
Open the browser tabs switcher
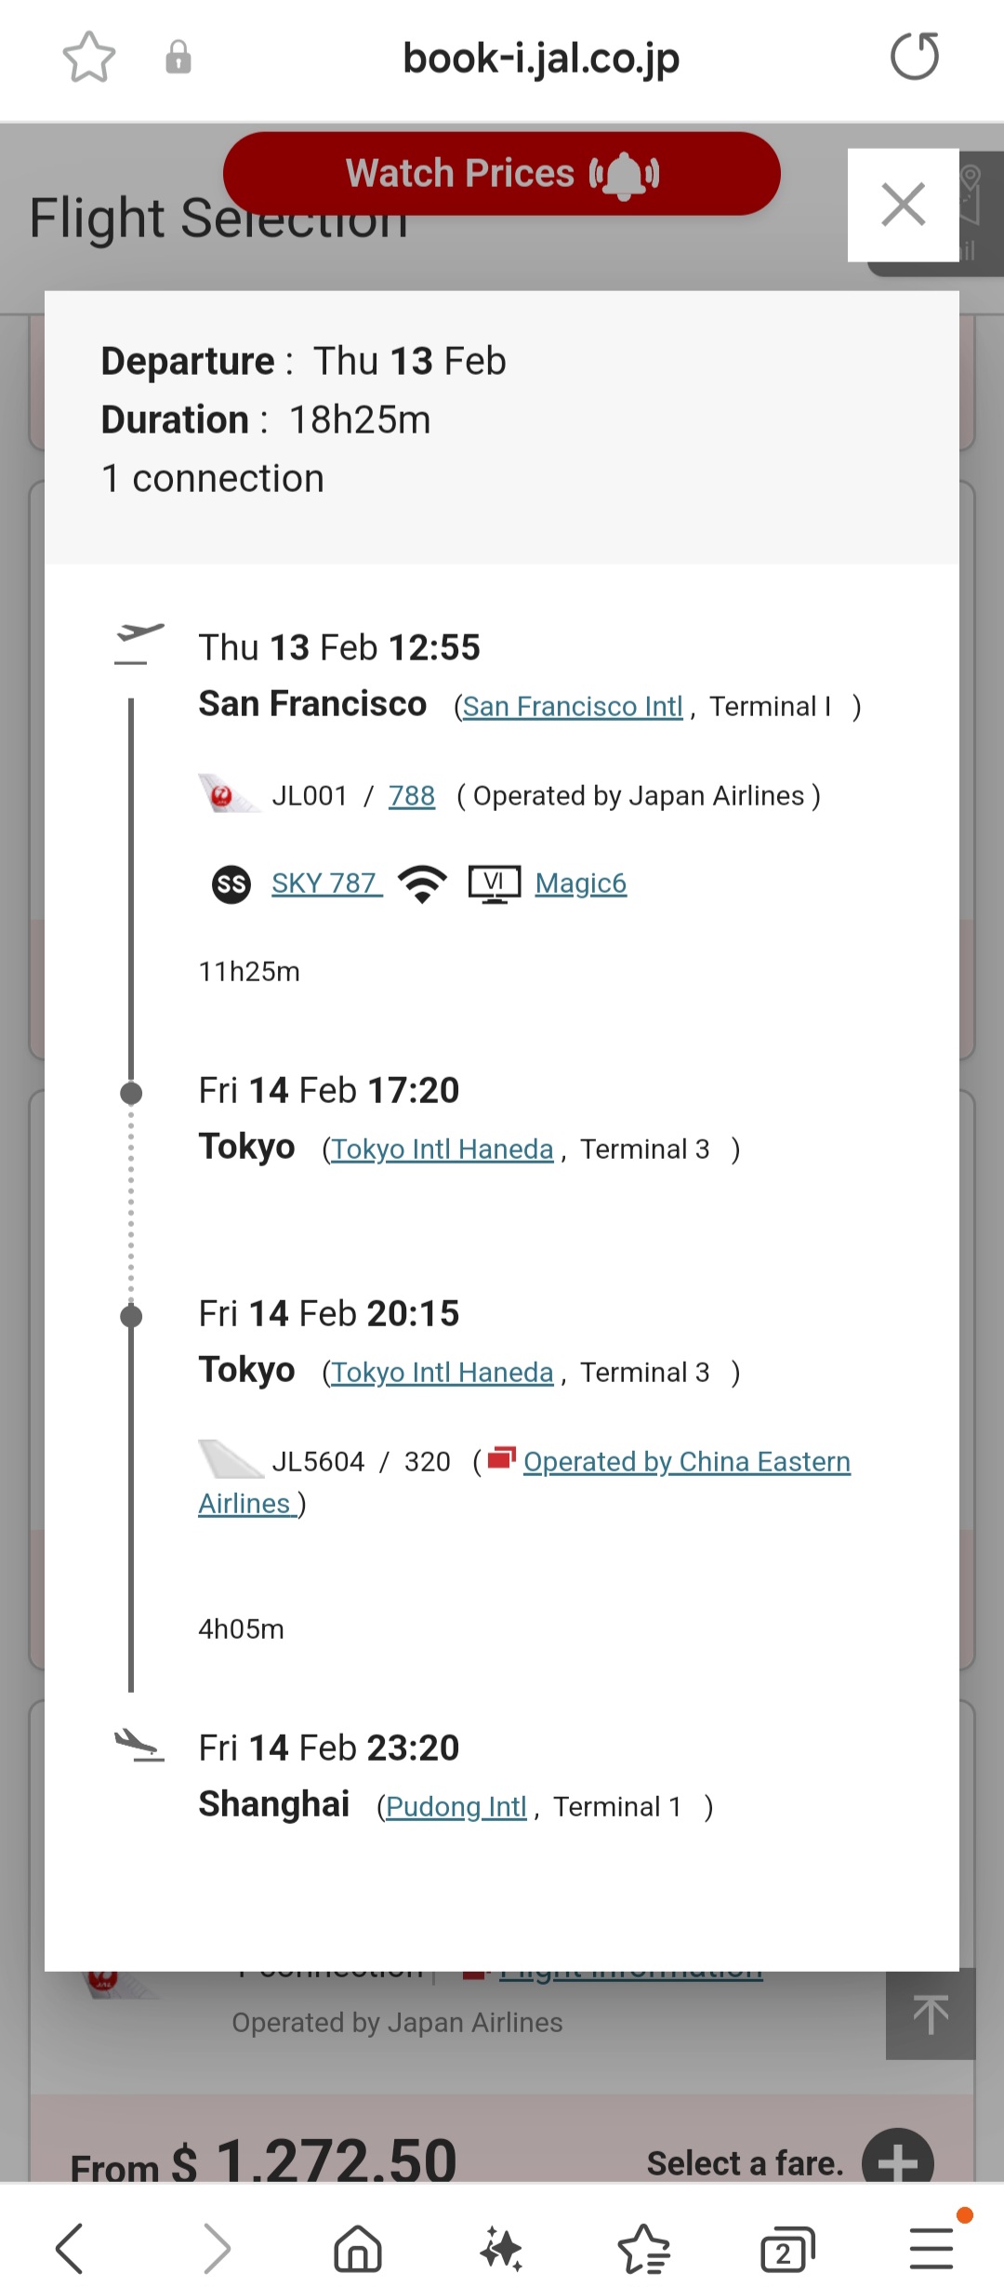click(x=787, y=2250)
